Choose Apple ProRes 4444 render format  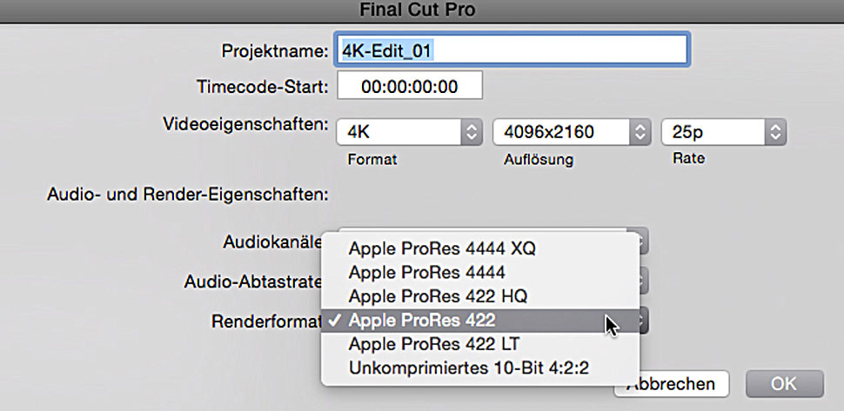[x=426, y=272]
